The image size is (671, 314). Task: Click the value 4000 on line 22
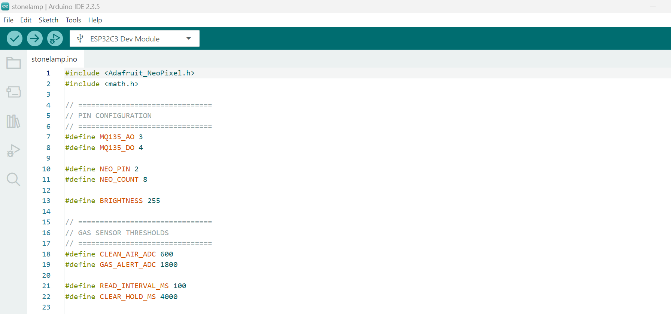(x=169, y=297)
